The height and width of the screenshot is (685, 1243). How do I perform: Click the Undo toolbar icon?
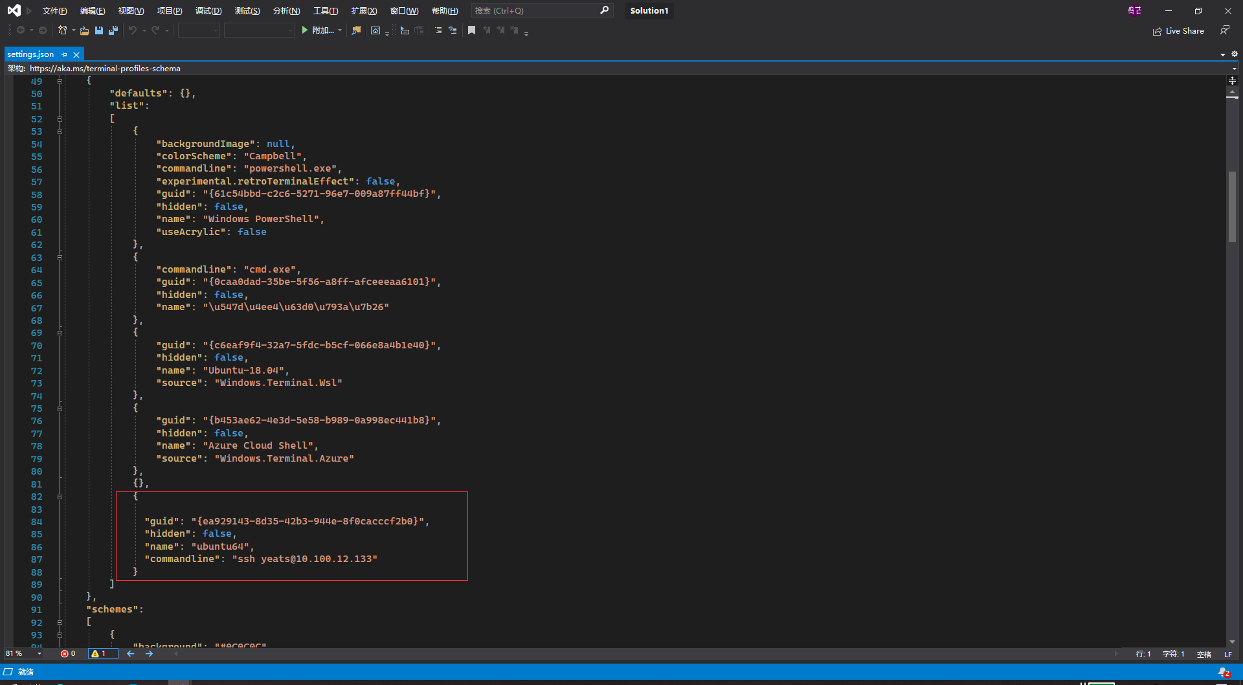tap(132, 30)
